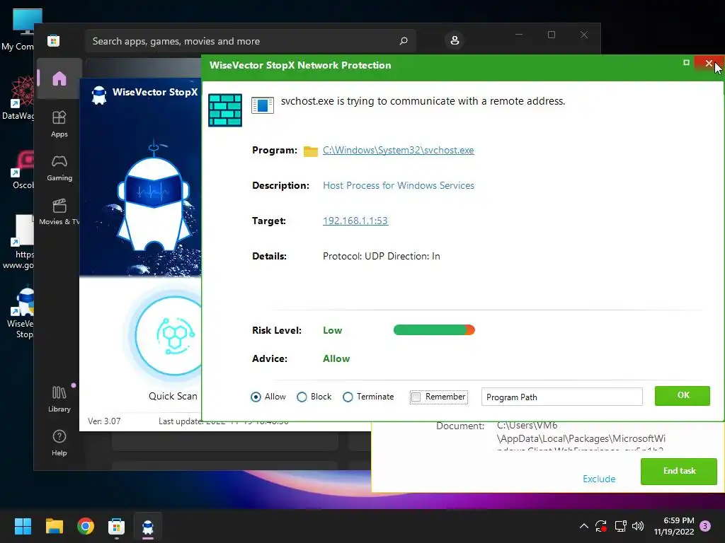Click the update status tray icon

(x=601, y=526)
